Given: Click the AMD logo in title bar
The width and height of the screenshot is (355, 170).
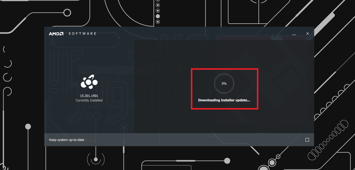Looking at the screenshot, I should 56,34.
